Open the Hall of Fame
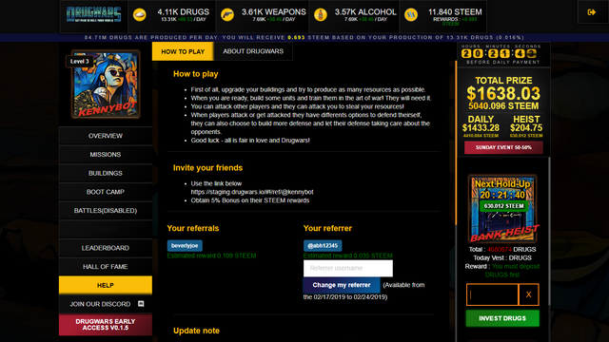The image size is (609, 342). [106, 267]
